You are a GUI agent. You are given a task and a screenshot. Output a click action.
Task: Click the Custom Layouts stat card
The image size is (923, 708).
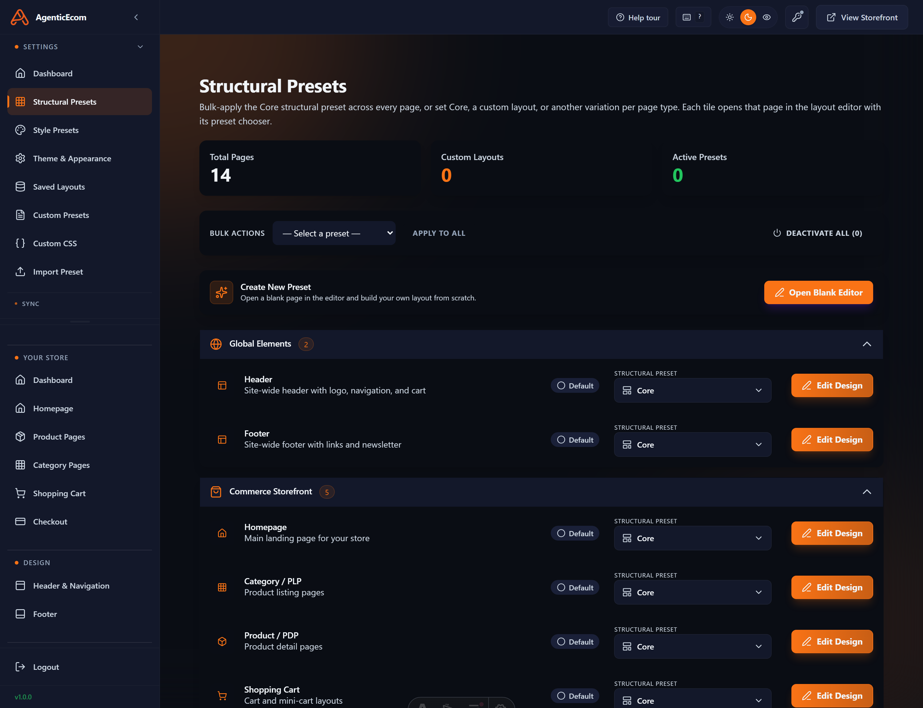pyautogui.click(x=541, y=168)
